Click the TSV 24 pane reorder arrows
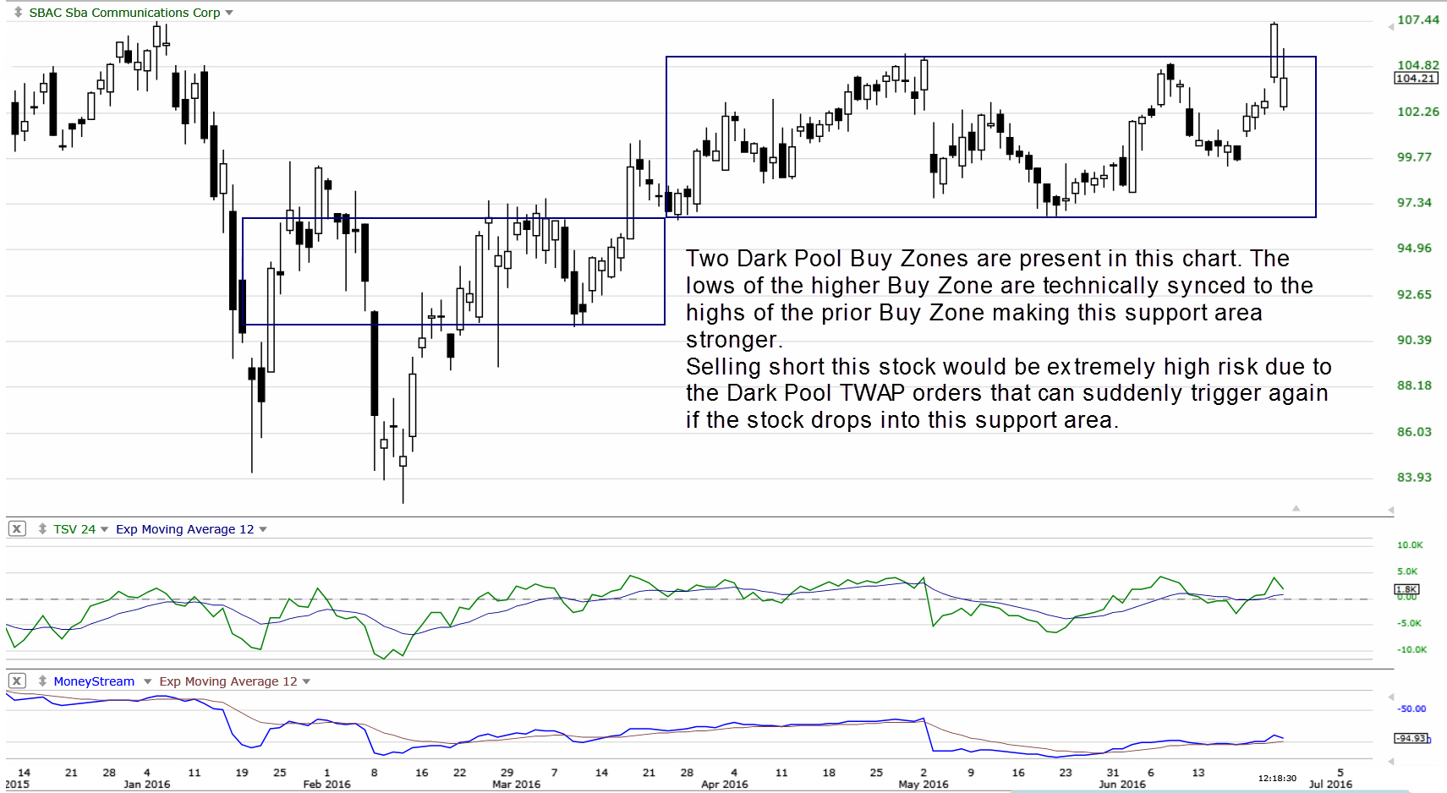This screenshot has width=1447, height=793. click(x=42, y=529)
